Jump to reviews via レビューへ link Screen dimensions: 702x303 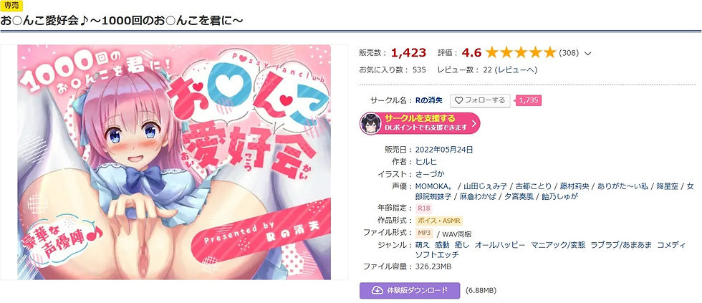click(516, 69)
